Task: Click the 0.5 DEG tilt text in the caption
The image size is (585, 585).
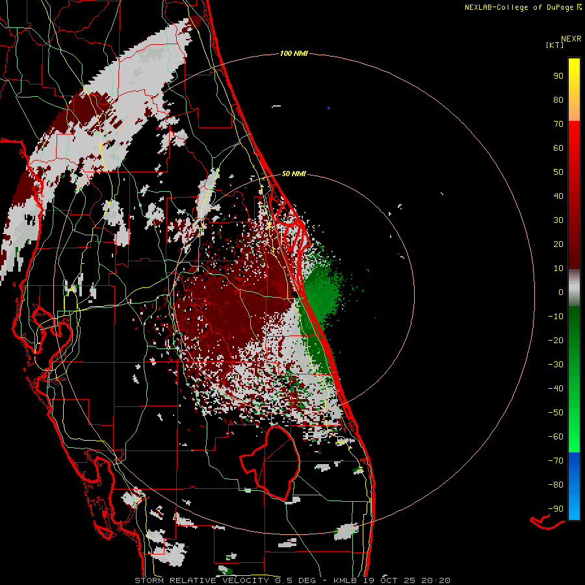Action: click(296, 580)
